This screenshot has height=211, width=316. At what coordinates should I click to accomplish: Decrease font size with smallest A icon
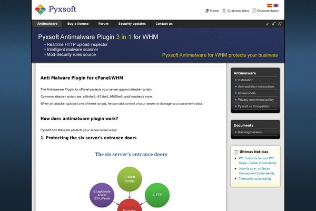[267, 24]
